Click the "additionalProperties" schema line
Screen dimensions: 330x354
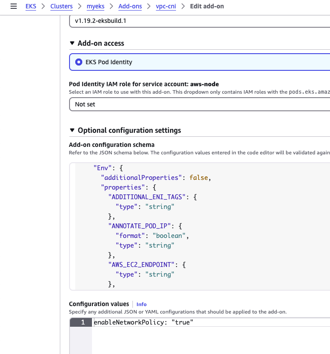tap(156, 178)
